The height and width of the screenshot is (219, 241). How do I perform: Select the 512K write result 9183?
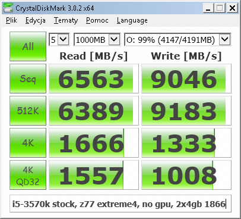click(186, 111)
